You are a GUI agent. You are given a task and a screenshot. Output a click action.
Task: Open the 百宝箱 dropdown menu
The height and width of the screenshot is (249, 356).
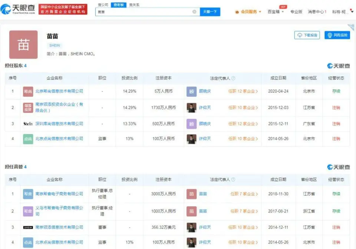coord(276,12)
